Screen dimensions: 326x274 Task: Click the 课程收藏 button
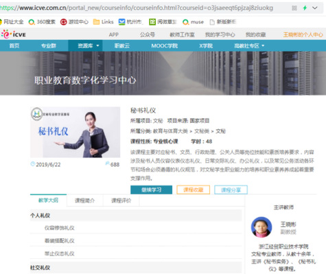tap(194, 190)
